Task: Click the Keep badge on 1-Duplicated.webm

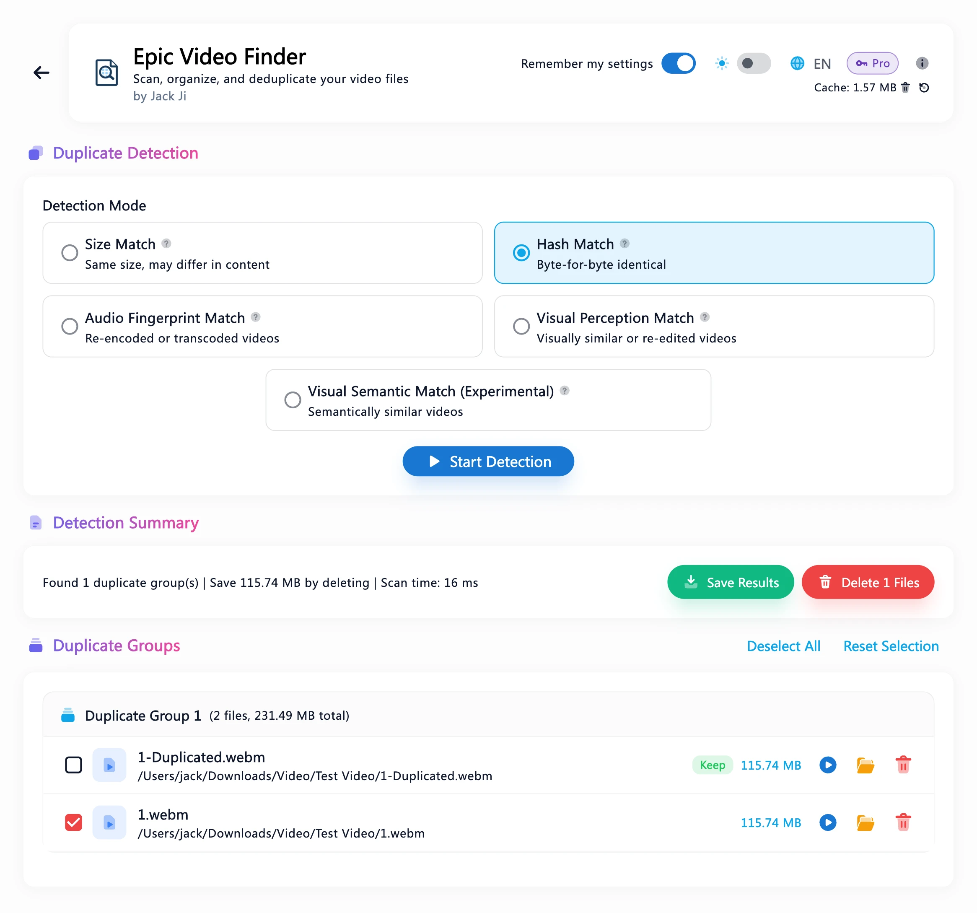Action: pyautogui.click(x=712, y=765)
